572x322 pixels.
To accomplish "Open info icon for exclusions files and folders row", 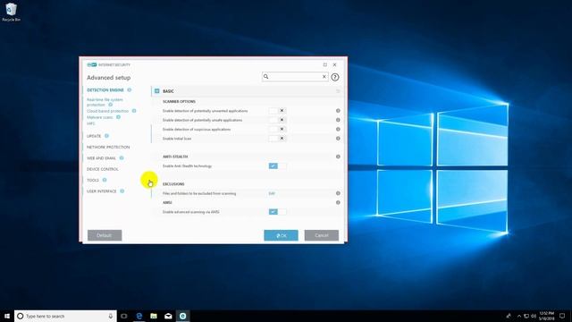I will 338,193.
